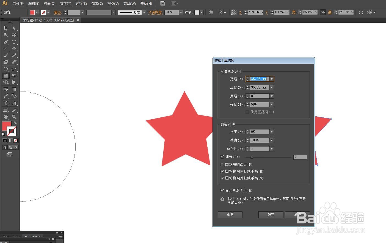Select the Type tool
Screen dimensions: 386x243
click(14, 42)
